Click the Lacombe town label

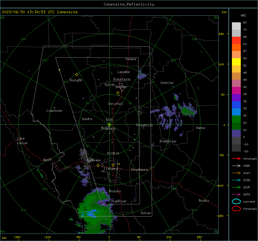pos(124,72)
